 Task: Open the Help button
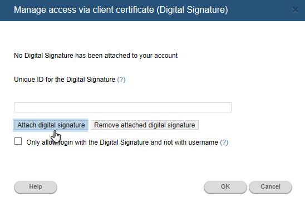(x=36, y=187)
